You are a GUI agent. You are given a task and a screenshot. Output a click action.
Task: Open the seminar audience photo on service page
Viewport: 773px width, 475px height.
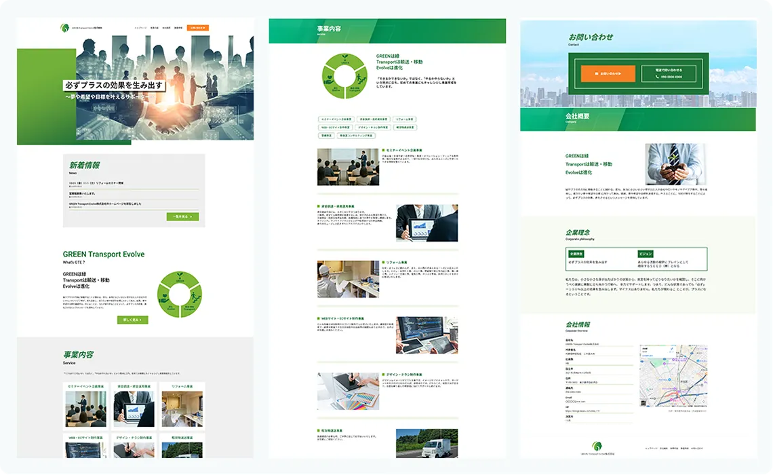pos(348,167)
